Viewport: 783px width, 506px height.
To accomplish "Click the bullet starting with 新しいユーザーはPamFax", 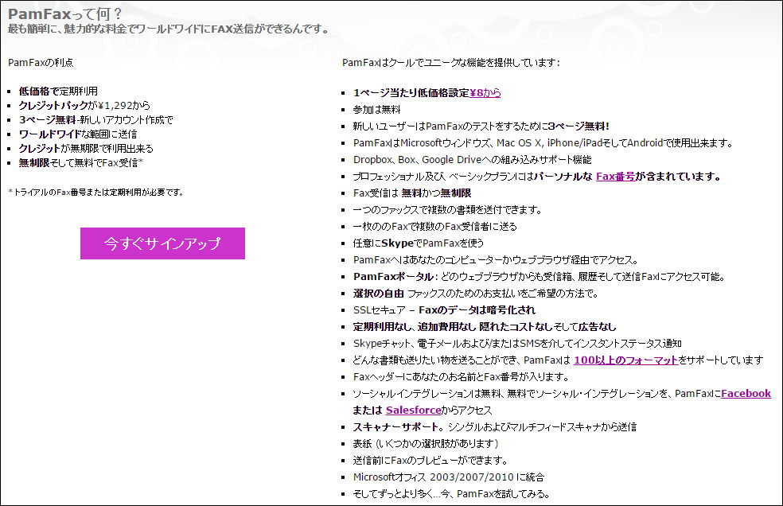I will point(481,127).
